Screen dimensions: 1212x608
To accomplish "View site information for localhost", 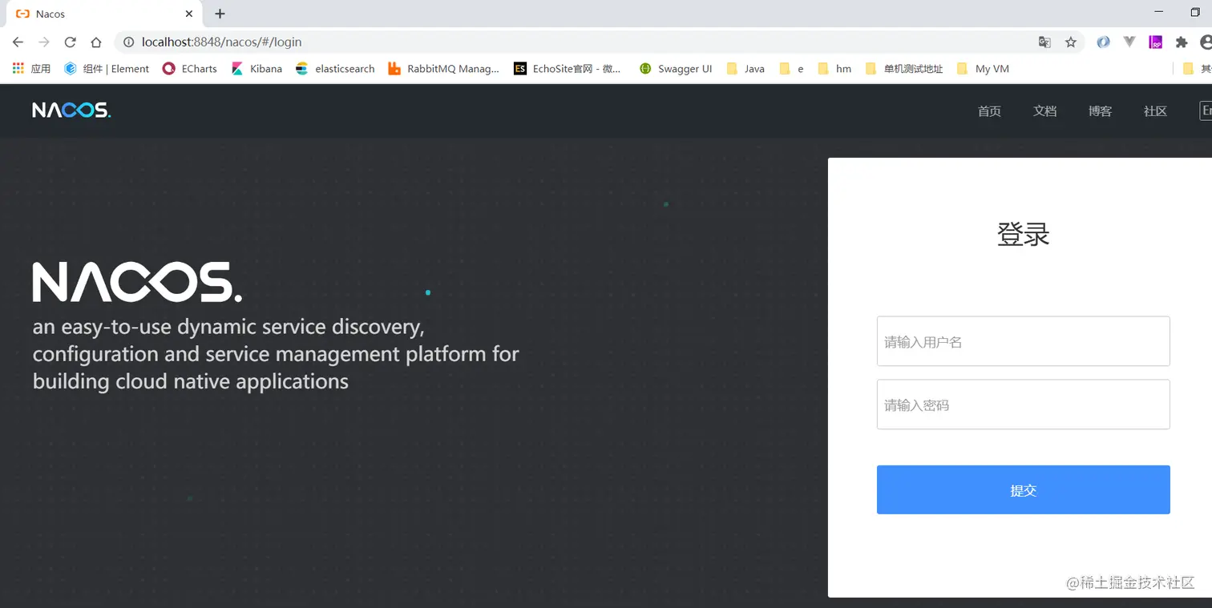I will [x=127, y=42].
